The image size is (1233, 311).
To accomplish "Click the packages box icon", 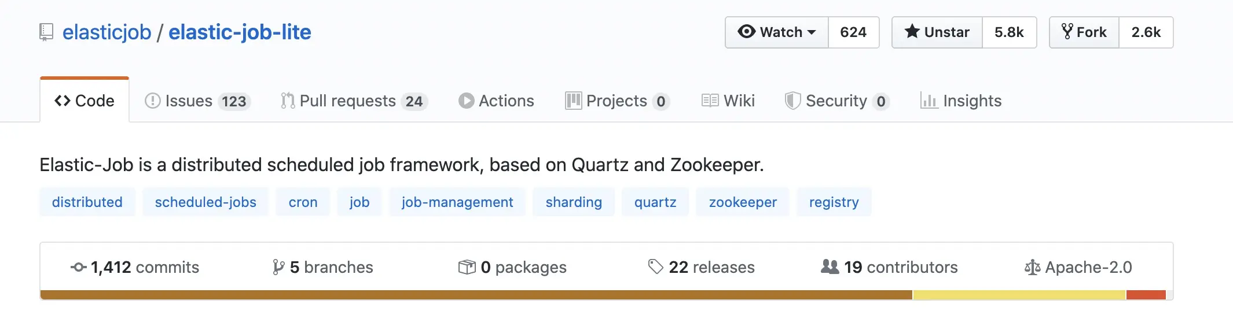I will pos(467,267).
